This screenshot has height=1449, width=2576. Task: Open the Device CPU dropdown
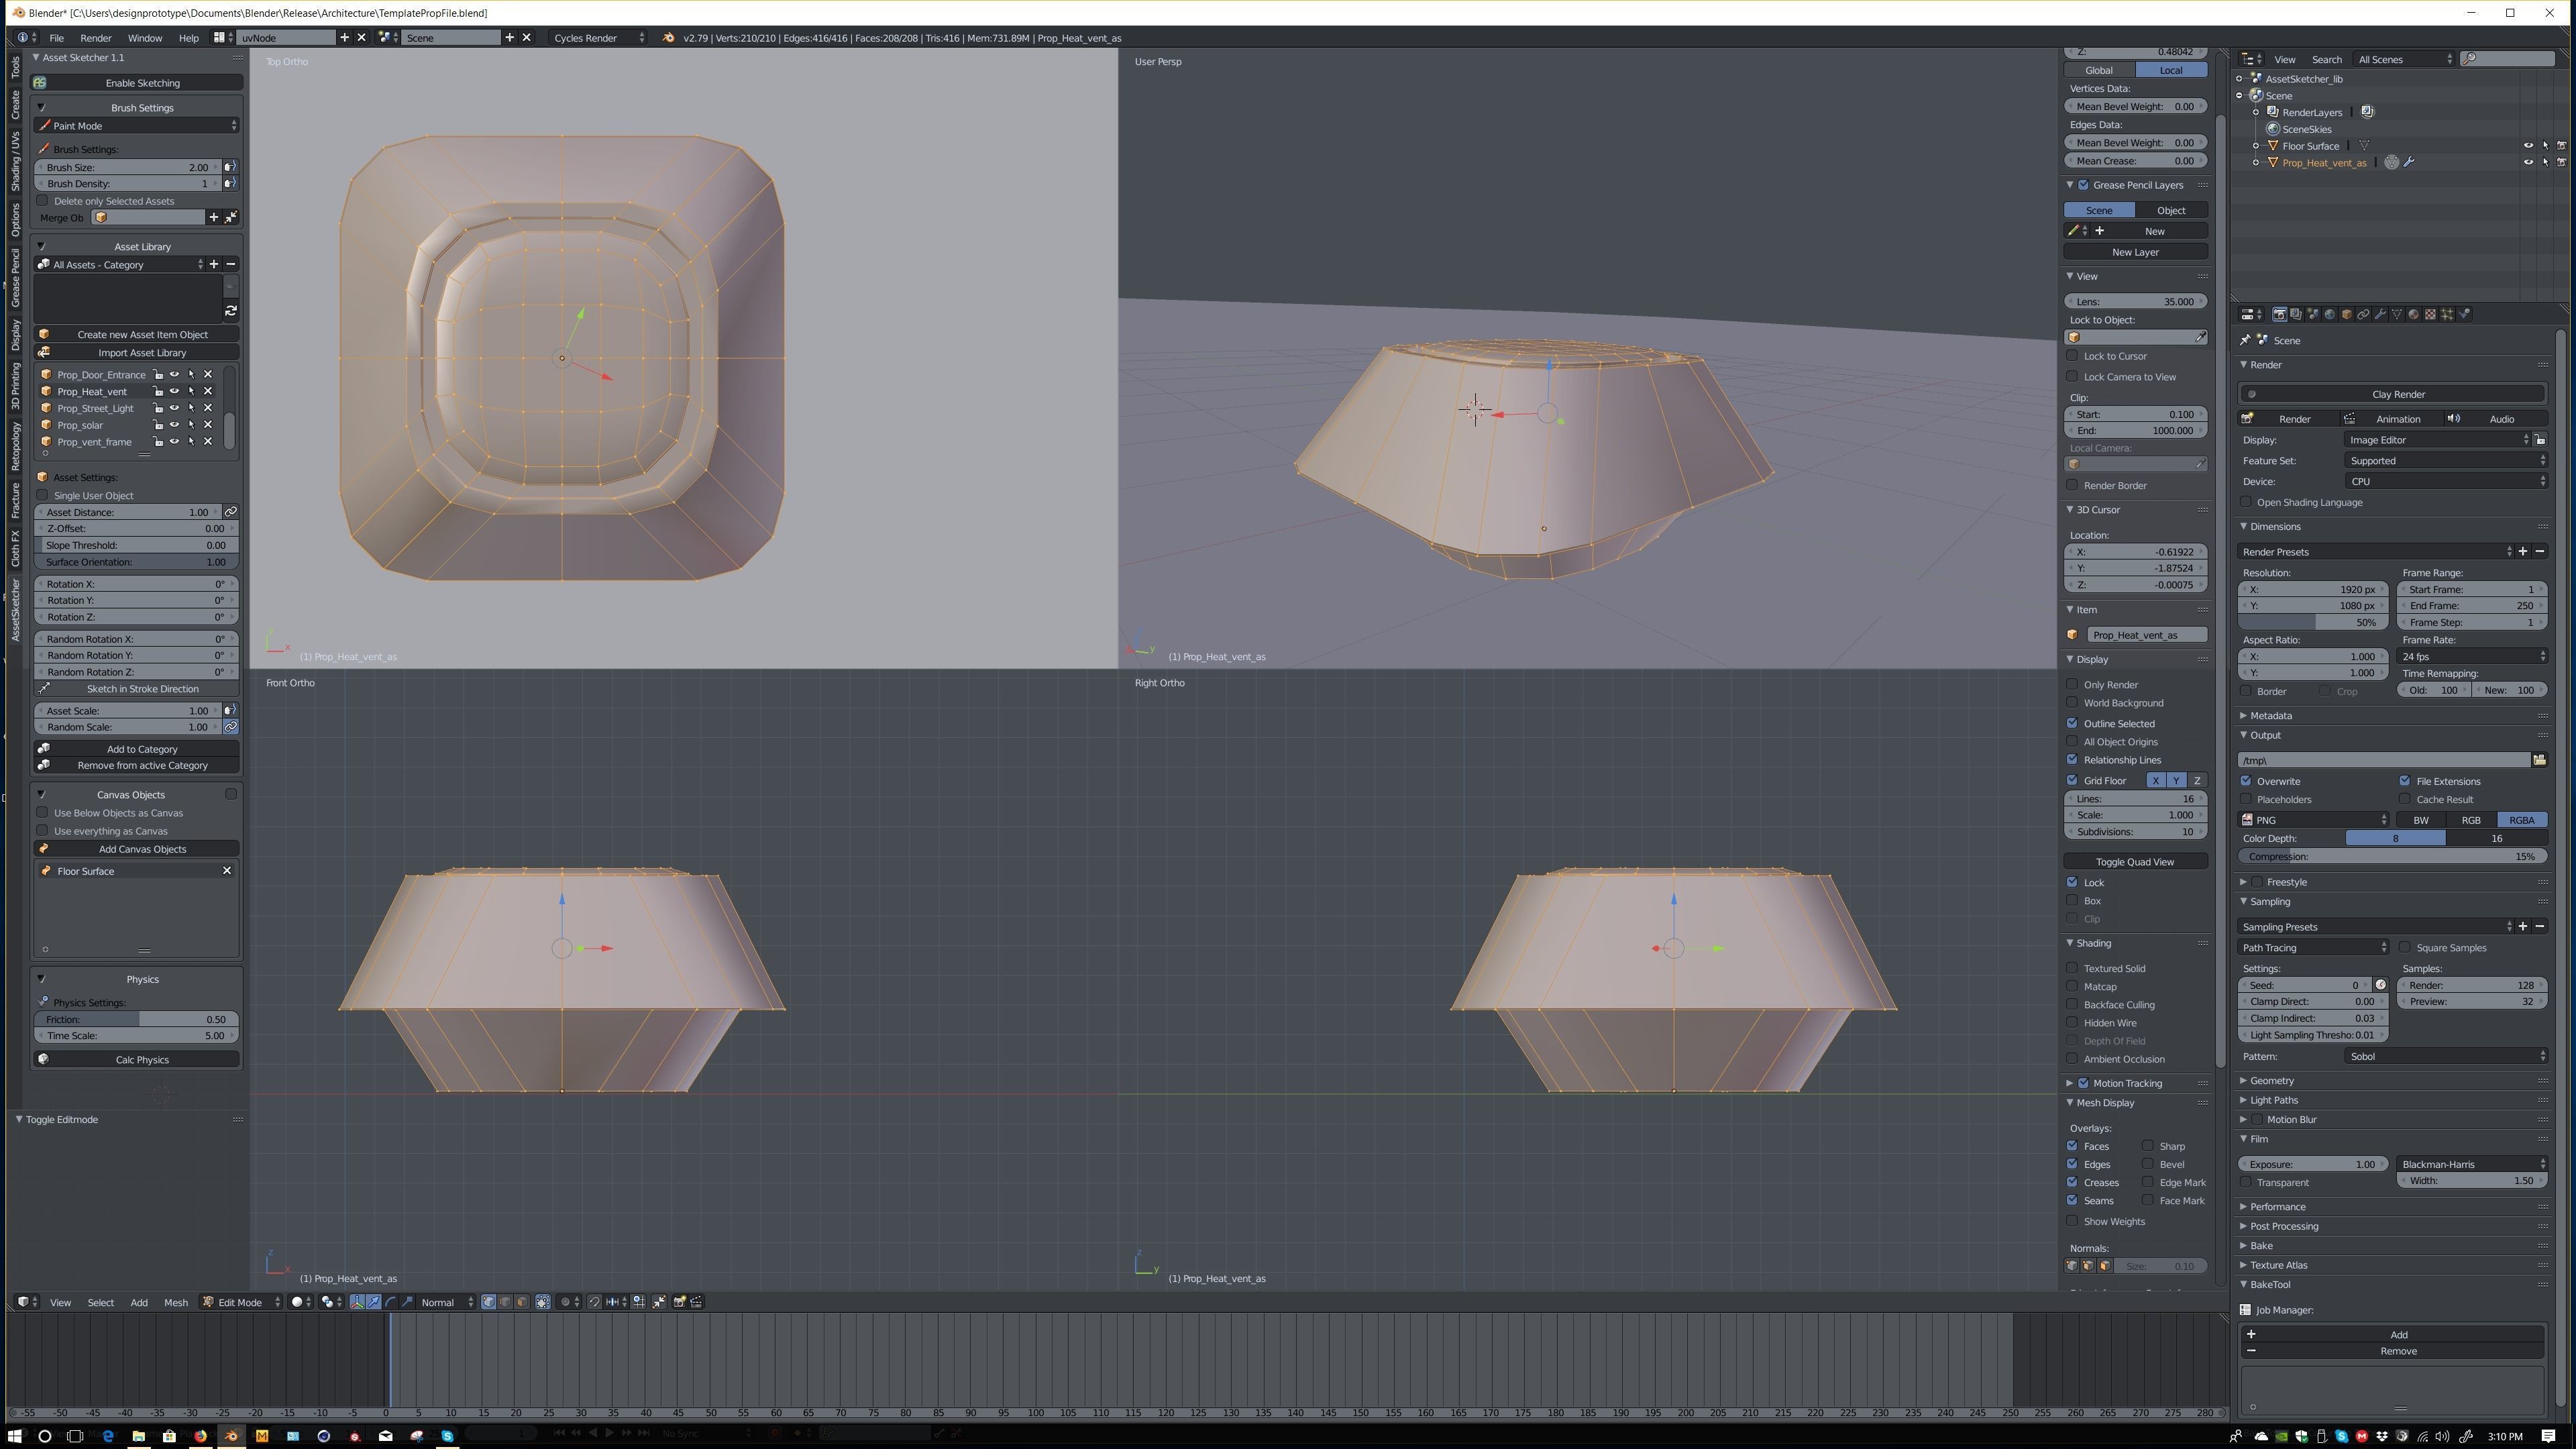[x=2445, y=482]
